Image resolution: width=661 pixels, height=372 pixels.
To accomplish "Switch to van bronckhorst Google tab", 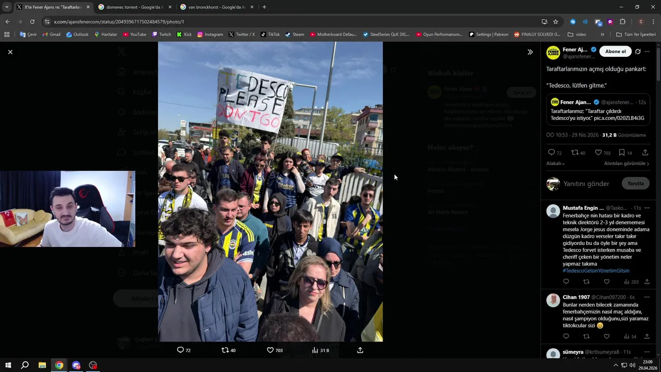I will 216,7.
